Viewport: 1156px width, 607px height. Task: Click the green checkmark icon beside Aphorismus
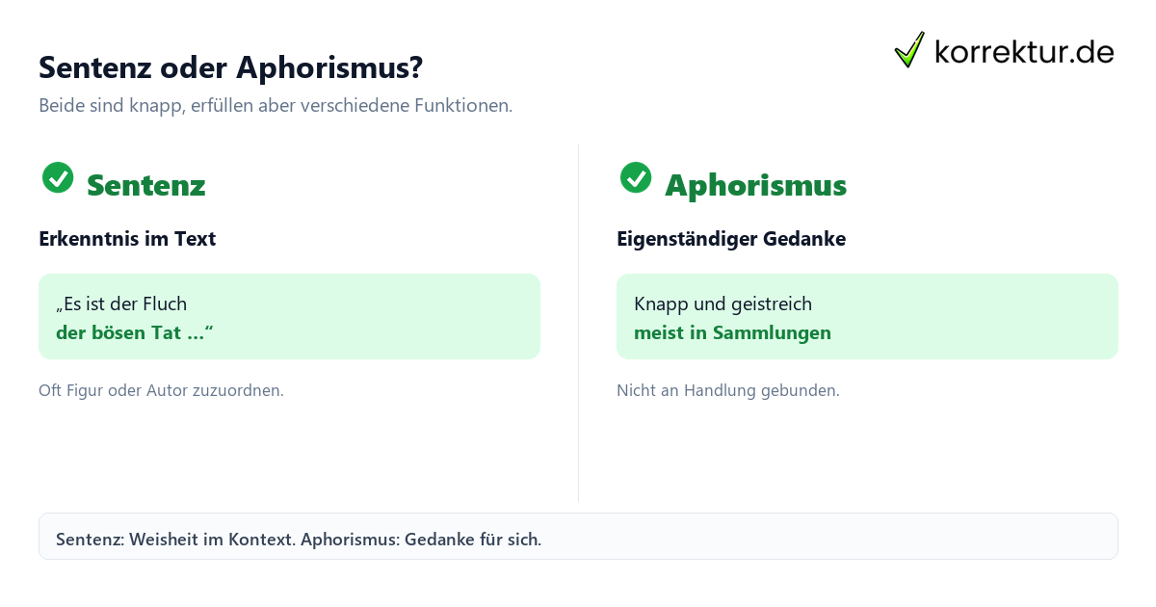click(x=636, y=177)
